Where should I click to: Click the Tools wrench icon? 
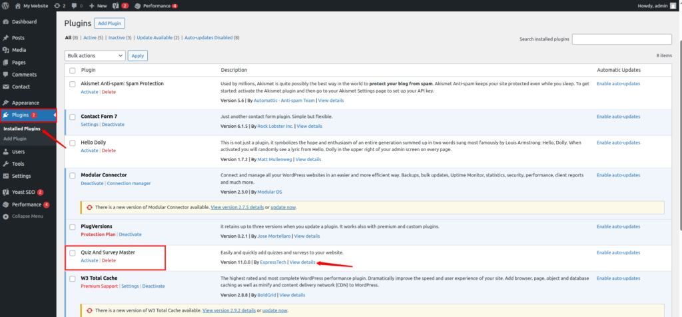tap(5, 164)
